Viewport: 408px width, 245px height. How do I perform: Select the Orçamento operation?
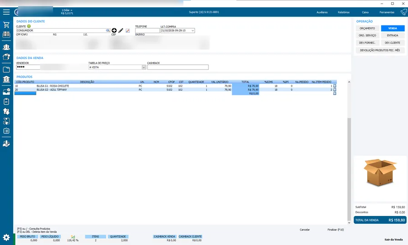(x=367, y=28)
